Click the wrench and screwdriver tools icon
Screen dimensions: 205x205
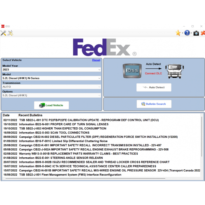click(3, 33)
